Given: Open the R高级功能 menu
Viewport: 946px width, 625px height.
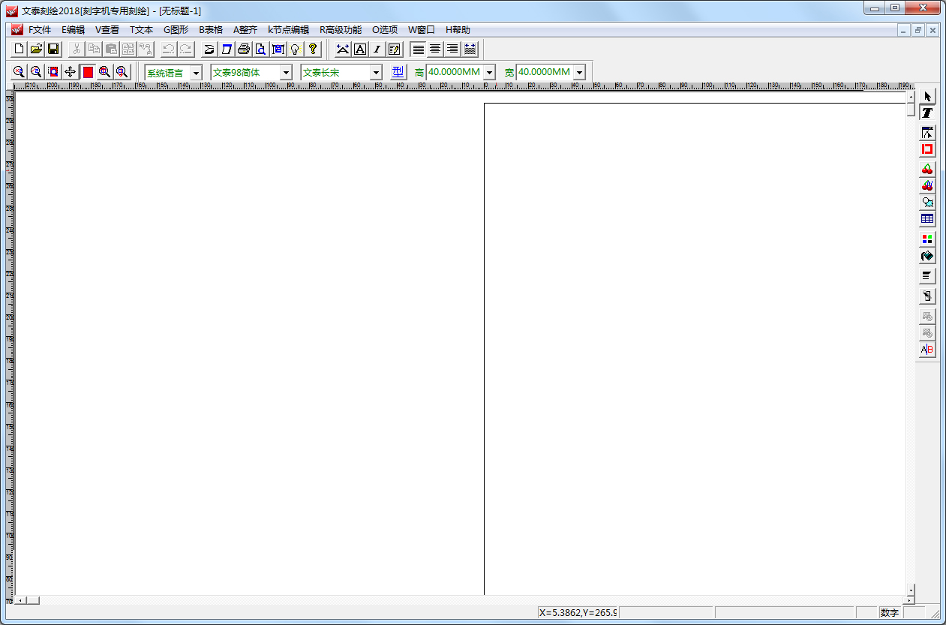Looking at the screenshot, I should (341, 30).
